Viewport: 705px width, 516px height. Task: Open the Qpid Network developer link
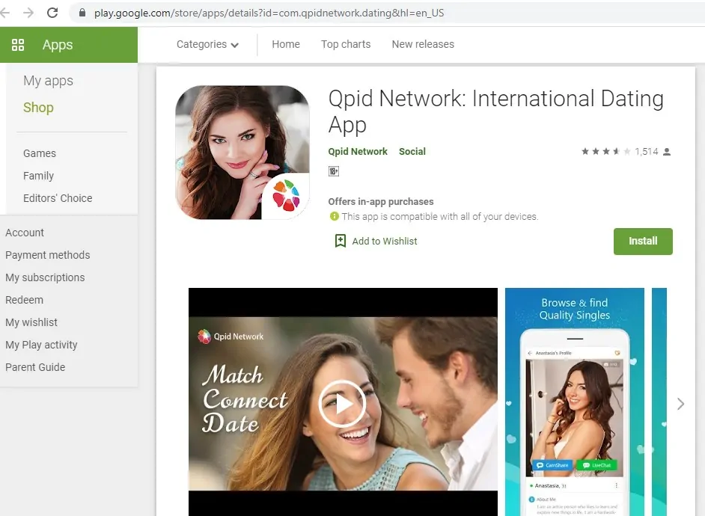point(358,151)
